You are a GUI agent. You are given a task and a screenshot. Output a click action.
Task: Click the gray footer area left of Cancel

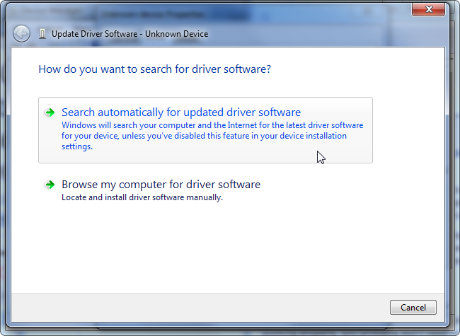(x=198, y=307)
